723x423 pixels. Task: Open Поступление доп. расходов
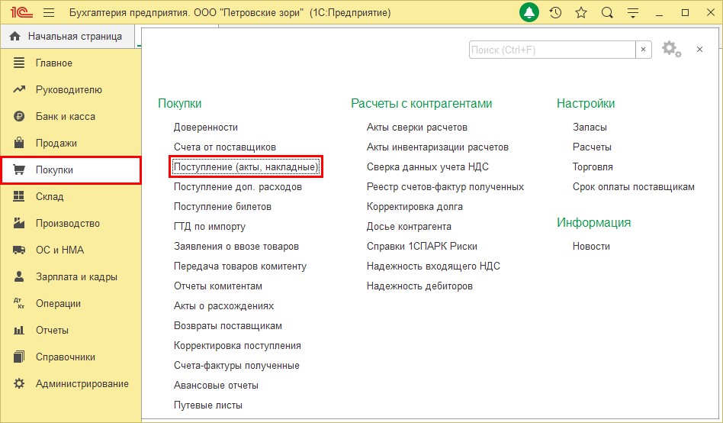[237, 186]
